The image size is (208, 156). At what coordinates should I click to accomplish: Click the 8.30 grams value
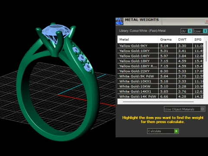point(164,71)
